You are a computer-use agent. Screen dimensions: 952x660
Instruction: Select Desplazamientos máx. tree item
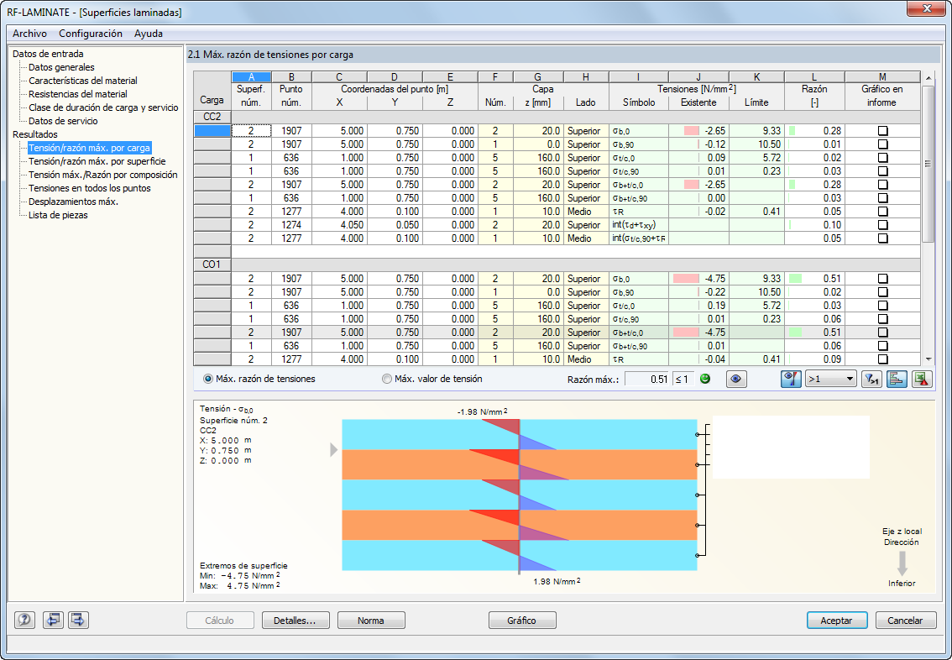point(74,202)
